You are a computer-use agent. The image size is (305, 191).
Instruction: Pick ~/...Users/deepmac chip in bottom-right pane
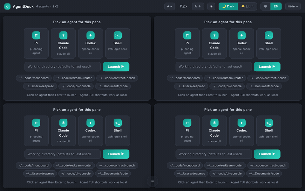[x=191, y=174]
